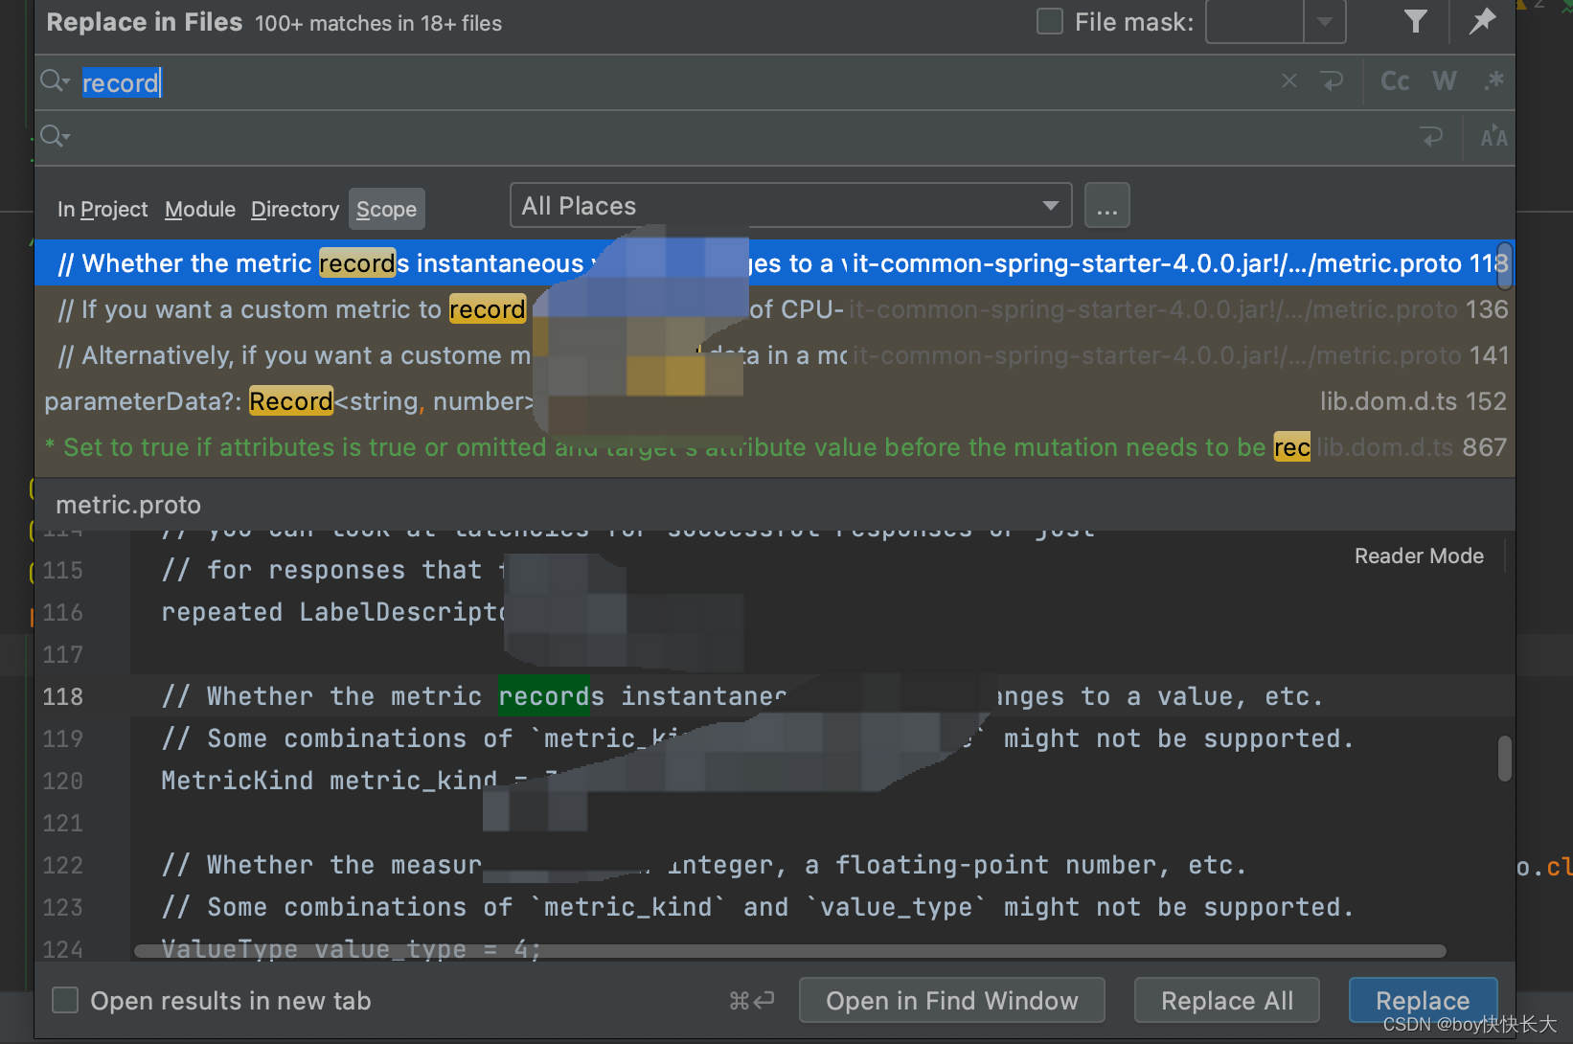Open scope editor ellipsis button
The width and height of the screenshot is (1573, 1044).
click(x=1106, y=206)
